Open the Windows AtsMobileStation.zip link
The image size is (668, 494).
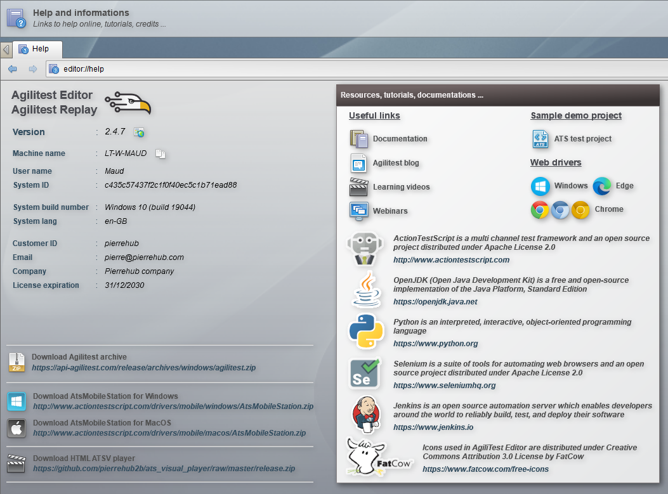[173, 406]
